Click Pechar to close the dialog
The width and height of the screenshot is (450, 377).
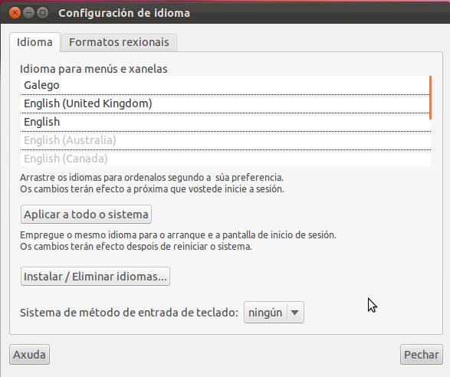tap(422, 355)
